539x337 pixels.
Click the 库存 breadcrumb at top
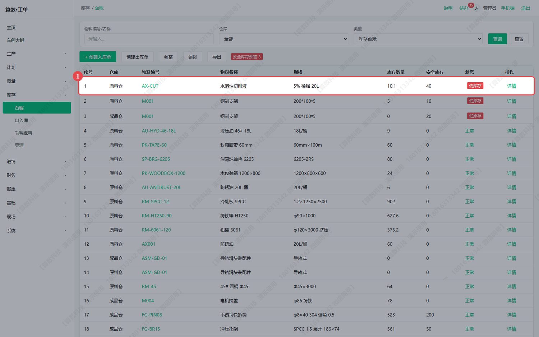point(85,8)
